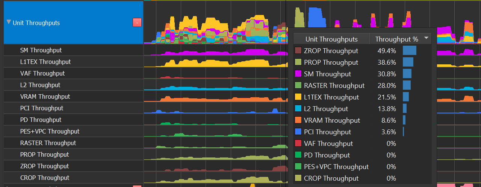Select the SM Throughput row in the left list
Screen dimensions: 481x187
(41, 50)
